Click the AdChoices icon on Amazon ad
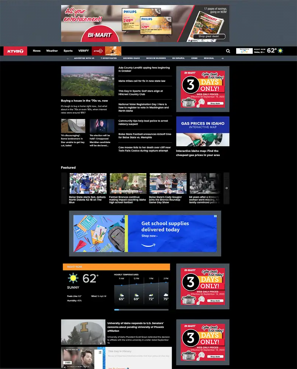This screenshot has height=369, width=297. coord(215,216)
